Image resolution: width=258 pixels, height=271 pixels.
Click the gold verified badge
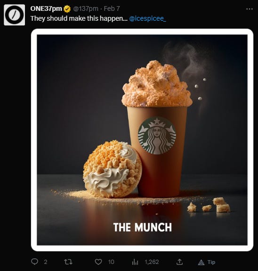67,9
